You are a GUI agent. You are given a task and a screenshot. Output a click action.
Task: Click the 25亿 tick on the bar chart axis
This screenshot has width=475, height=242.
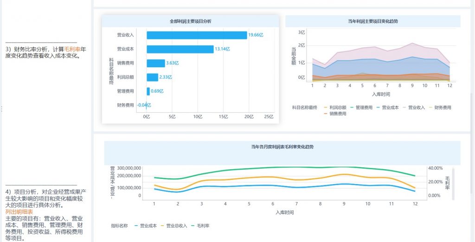click(269, 117)
